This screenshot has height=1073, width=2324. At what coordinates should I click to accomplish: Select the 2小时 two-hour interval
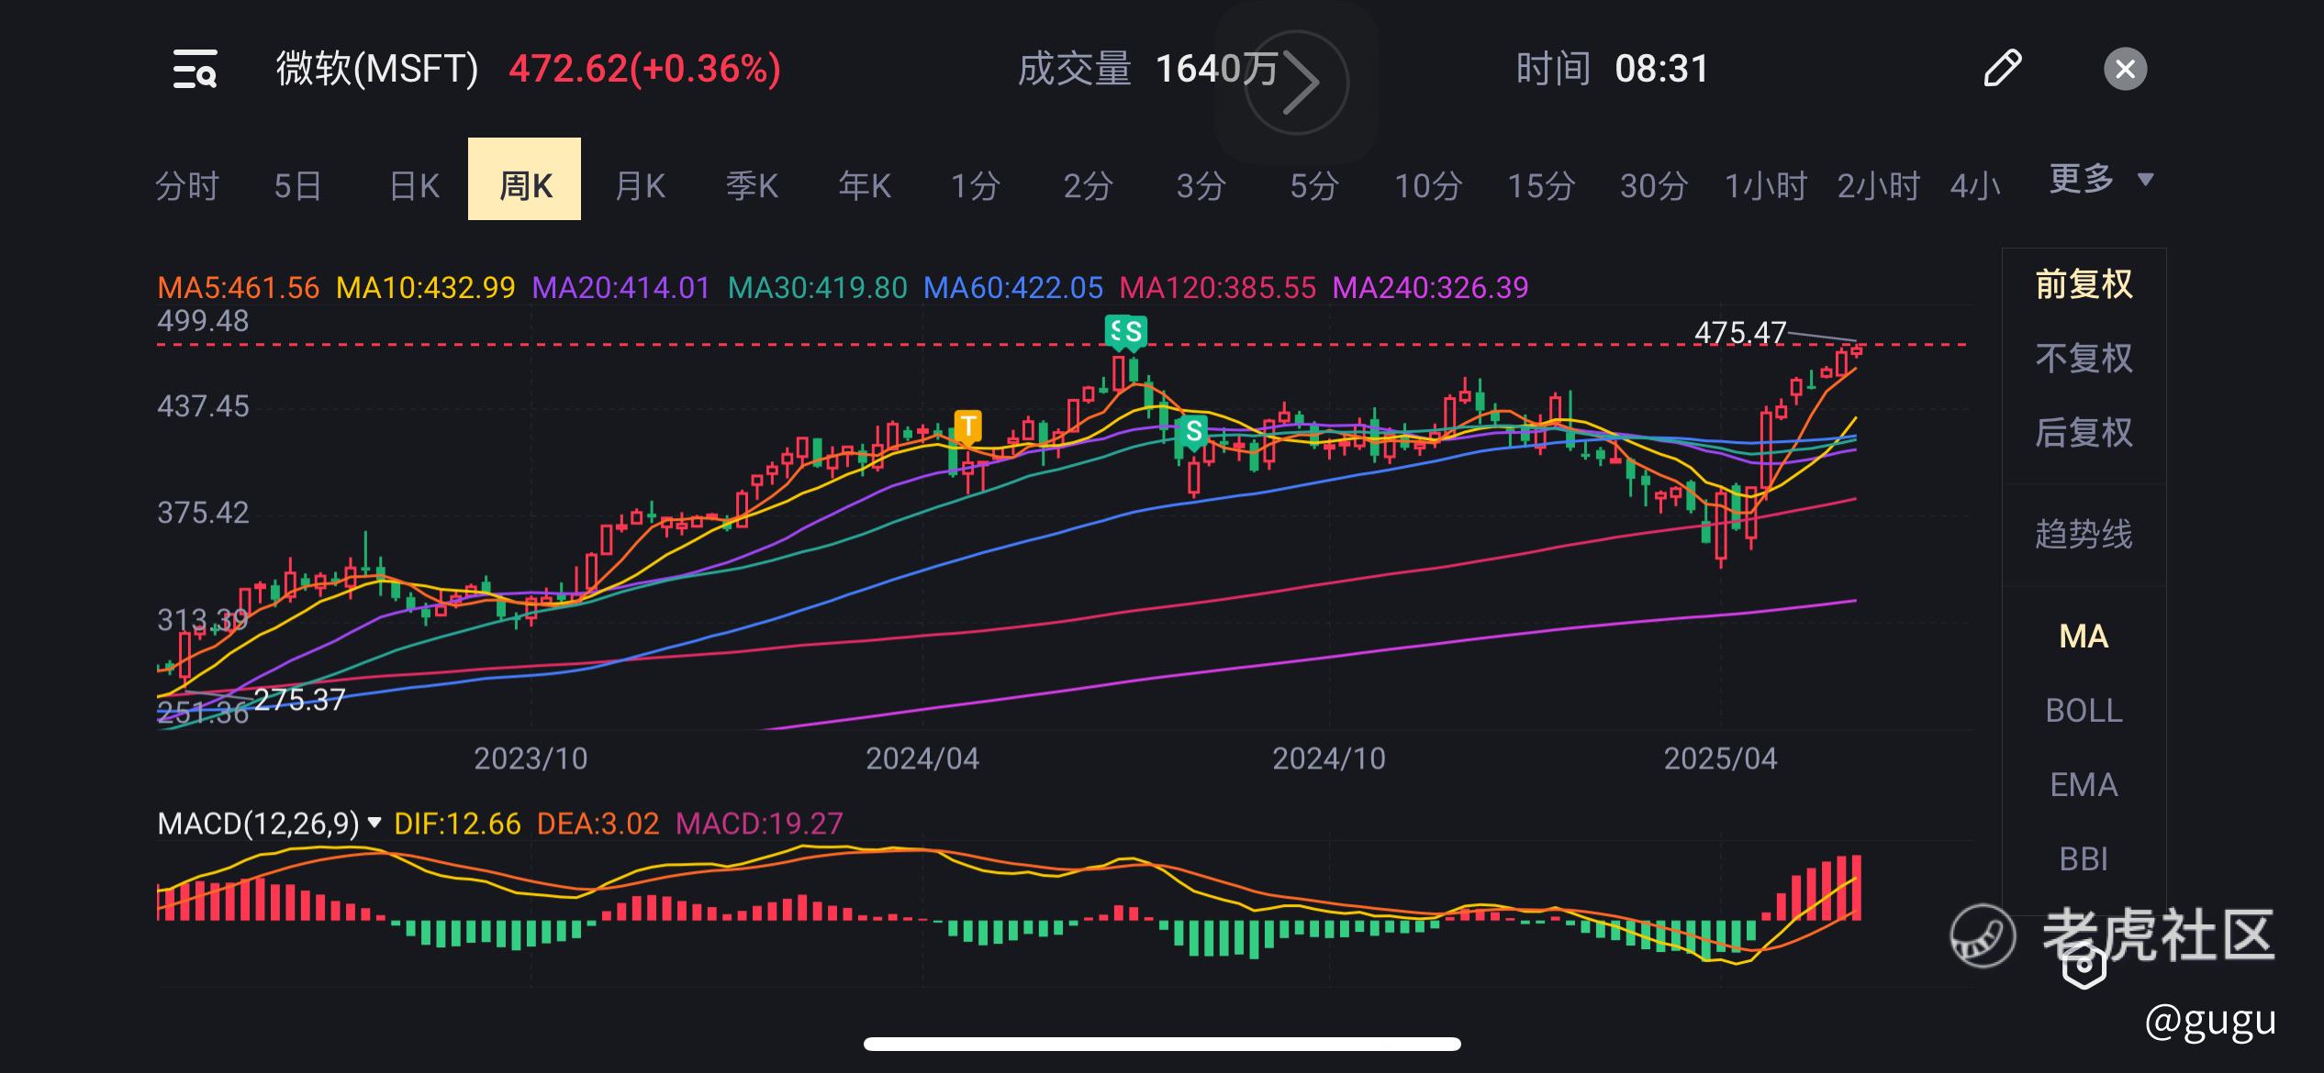(1879, 186)
